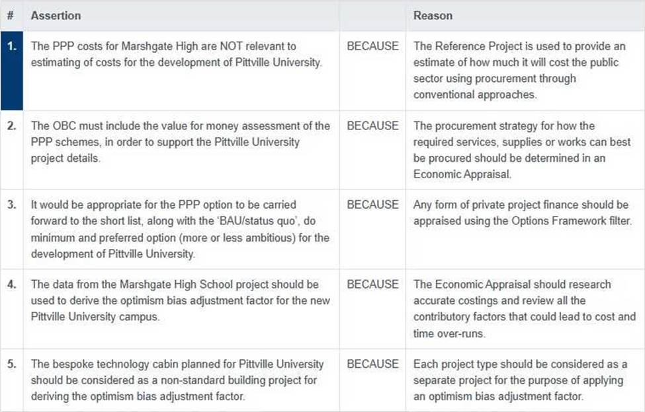This screenshot has width=645, height=412.
Task: Click BECAUSE in the first row
Action: (372, 46)
